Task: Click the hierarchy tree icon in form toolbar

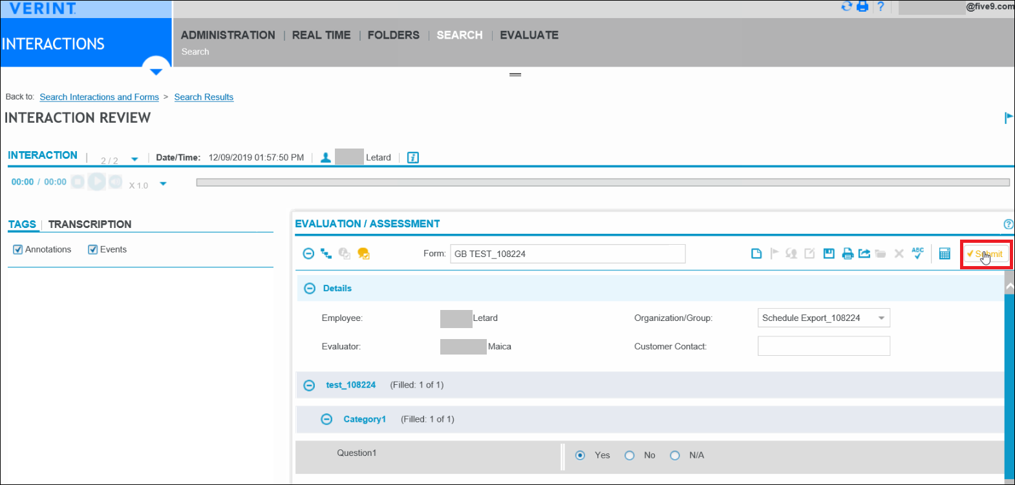Action: tap(326, 254)
